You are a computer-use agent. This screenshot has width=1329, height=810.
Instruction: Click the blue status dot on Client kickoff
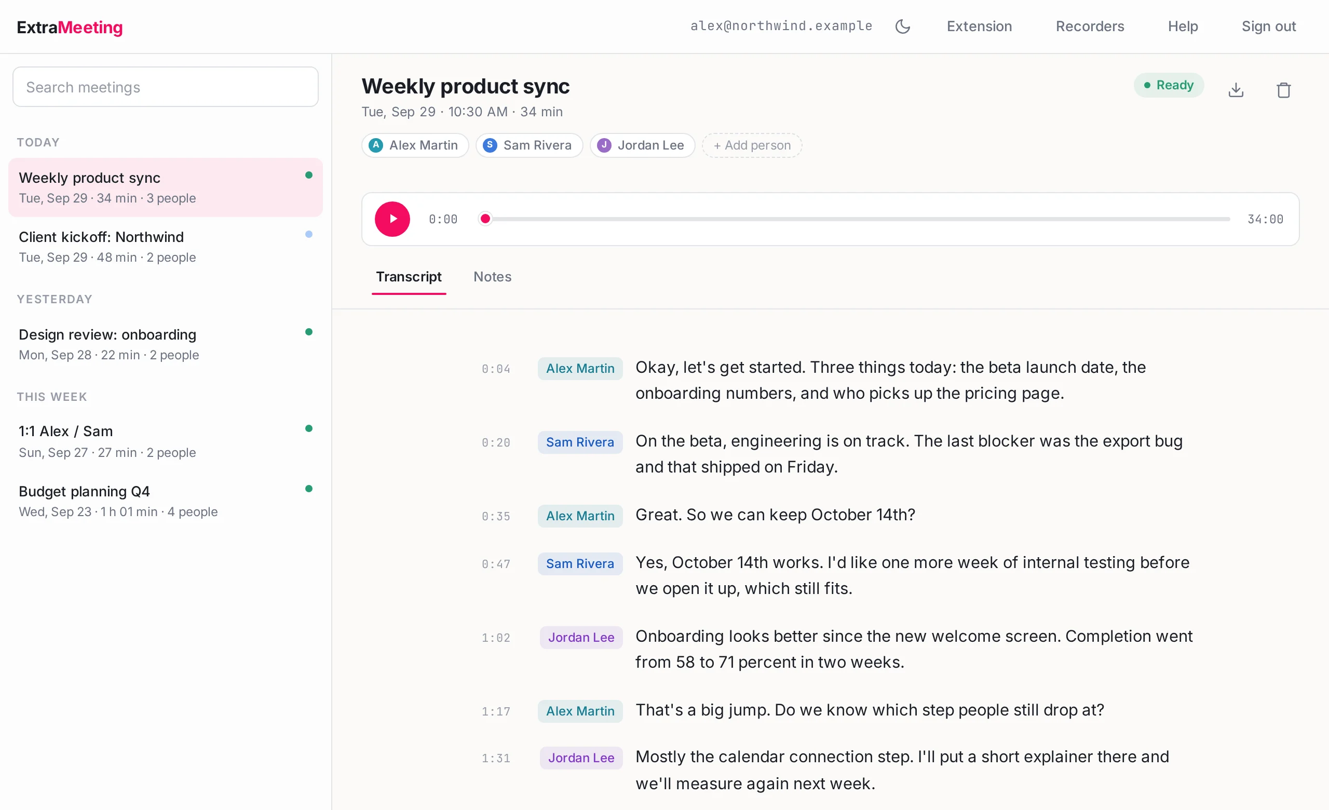coord(308,234)
